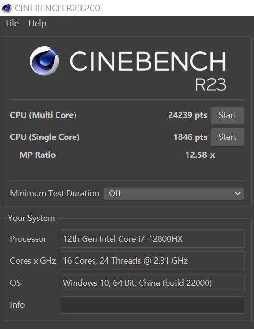Click the Info input field

pos(152,305)
